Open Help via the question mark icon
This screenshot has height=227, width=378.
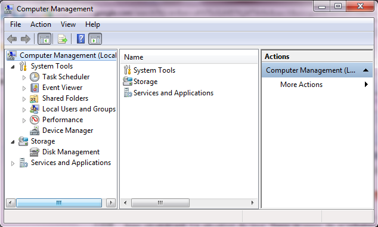(80, 39)
